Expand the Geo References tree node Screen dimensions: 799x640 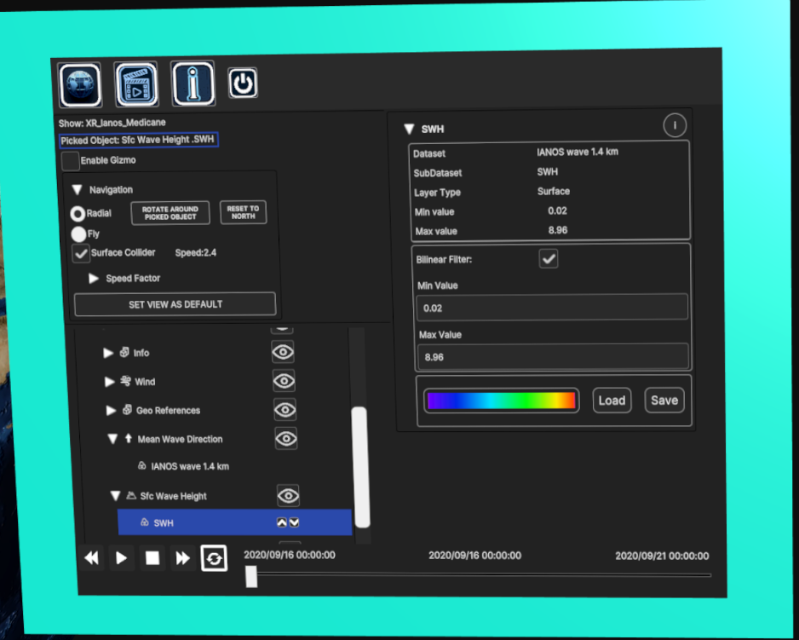(x=111, y=411)
